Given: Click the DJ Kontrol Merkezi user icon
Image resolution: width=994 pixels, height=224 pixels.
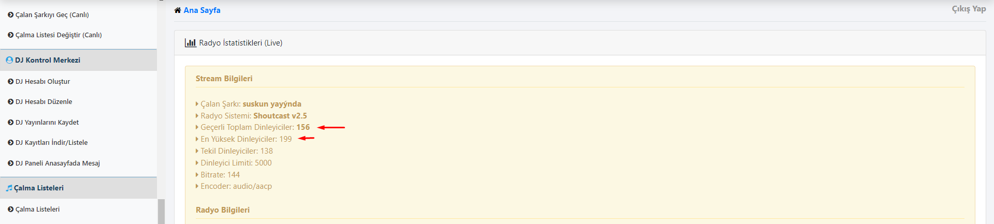Looking at the screenshot, I should click(9, 60).
